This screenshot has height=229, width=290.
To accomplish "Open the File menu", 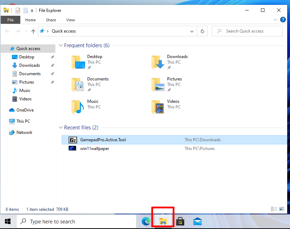I will pos(11,20).
